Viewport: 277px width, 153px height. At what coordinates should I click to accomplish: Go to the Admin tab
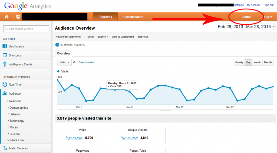pyautogui.click(x=247, y=17)
